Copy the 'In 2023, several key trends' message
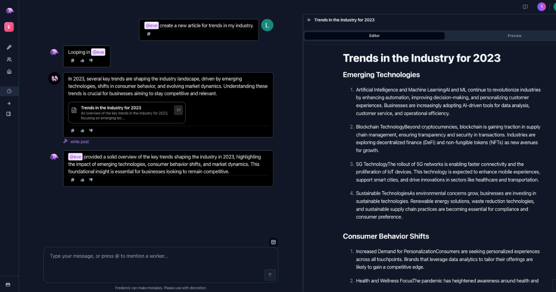 [73, 131]
